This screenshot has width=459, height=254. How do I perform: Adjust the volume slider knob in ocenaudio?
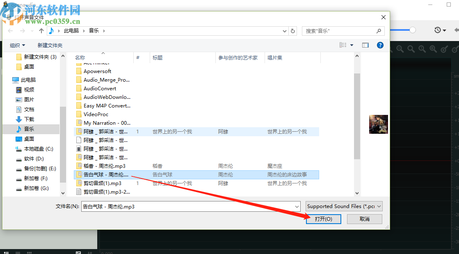point(413,30)
